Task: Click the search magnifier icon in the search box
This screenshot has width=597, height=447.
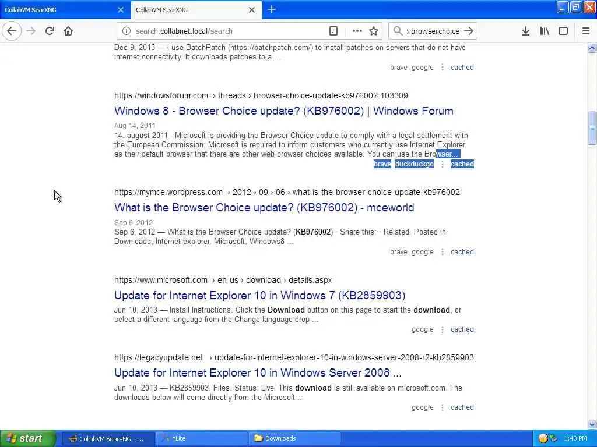Action: click(x=398, y=31)
